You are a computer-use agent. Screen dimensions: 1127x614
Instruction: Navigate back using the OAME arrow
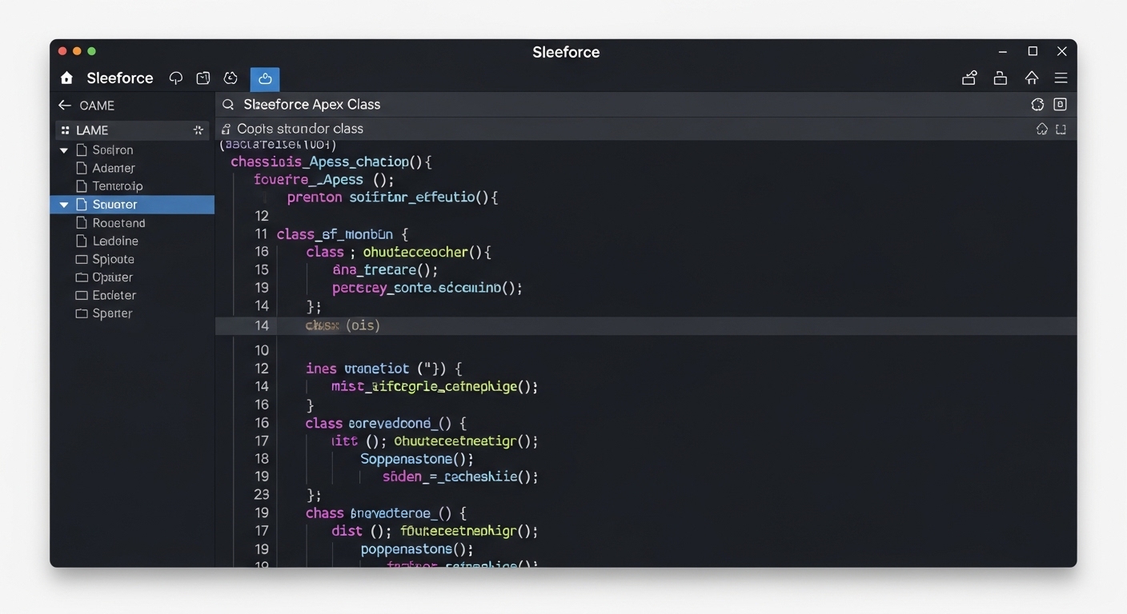pyautogui.click(x=64, y=105)
